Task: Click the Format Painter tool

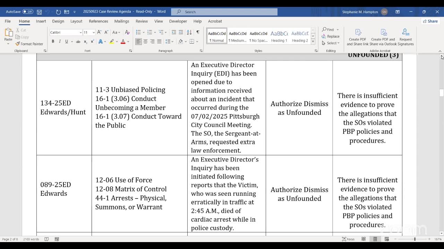Action: pyautogui.click(x=29, y=44)
